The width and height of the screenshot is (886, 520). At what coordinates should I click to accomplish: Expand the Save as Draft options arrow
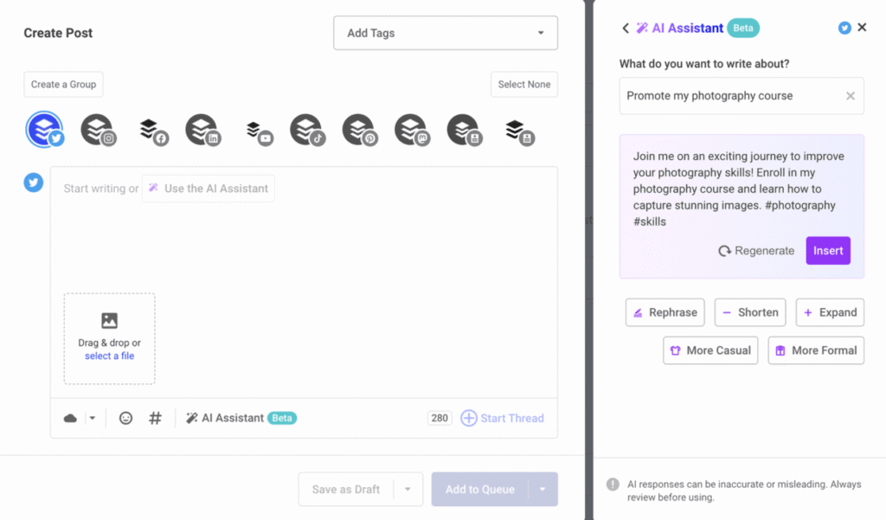pyautogui.click(x=408, y=489)
